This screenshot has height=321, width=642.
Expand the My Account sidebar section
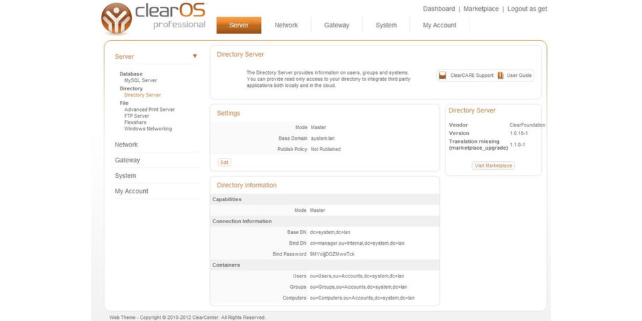tap(132, 191)
